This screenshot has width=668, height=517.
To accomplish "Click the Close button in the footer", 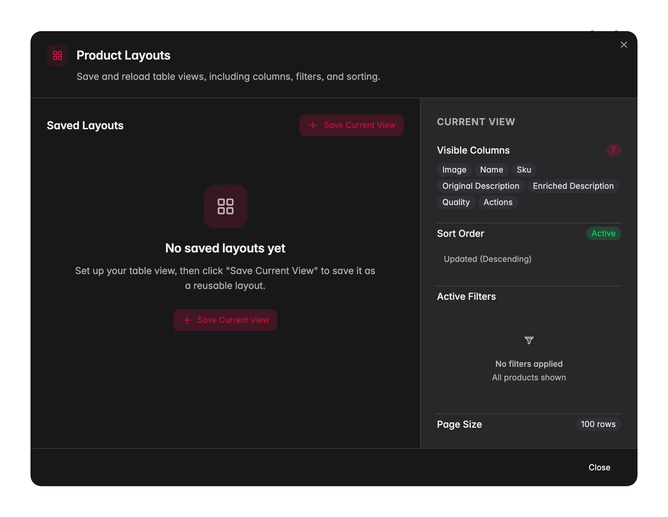I will pos(599,467).
